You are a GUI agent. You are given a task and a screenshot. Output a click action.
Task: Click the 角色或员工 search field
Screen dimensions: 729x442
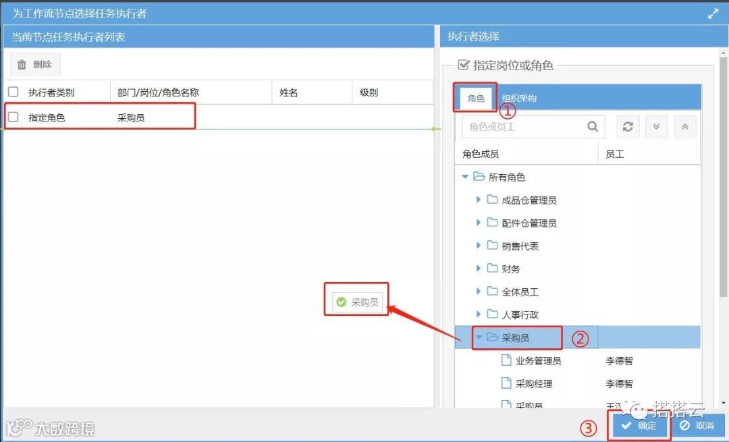coord(533,126)
